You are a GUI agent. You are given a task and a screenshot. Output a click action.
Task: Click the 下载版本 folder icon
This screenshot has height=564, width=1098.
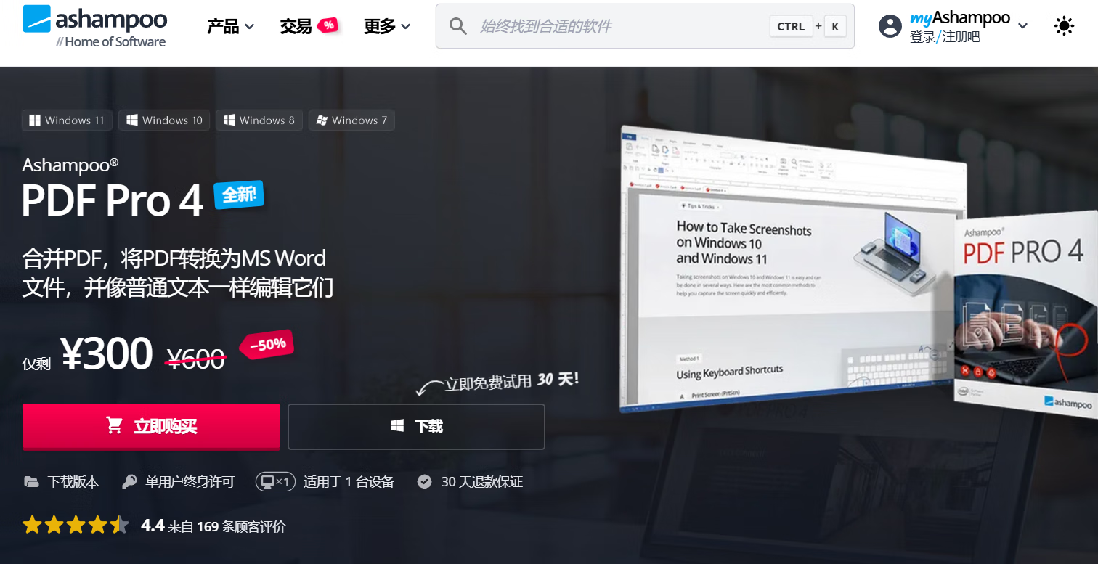31,481
